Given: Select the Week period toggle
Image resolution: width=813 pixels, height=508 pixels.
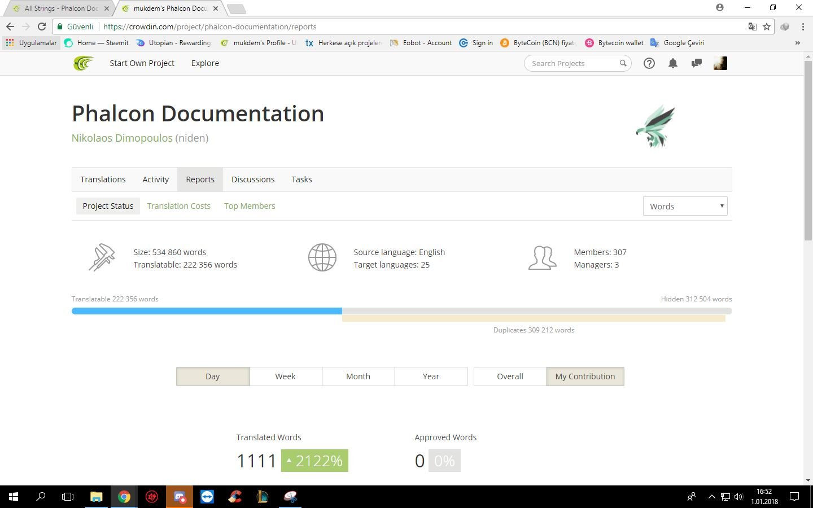Looking at the screenshot, I should [x=285, y=376].
